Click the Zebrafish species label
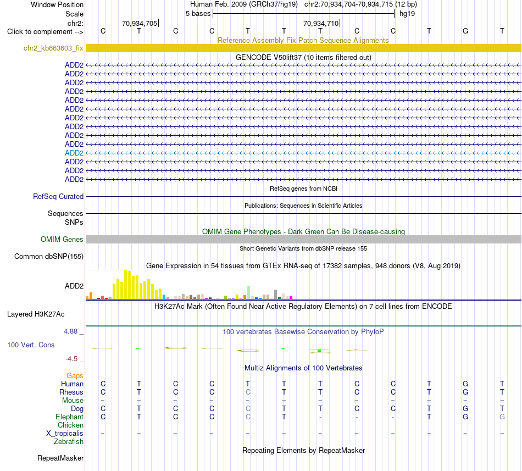This screenshot has width=522, height=471. click(69, 442)
